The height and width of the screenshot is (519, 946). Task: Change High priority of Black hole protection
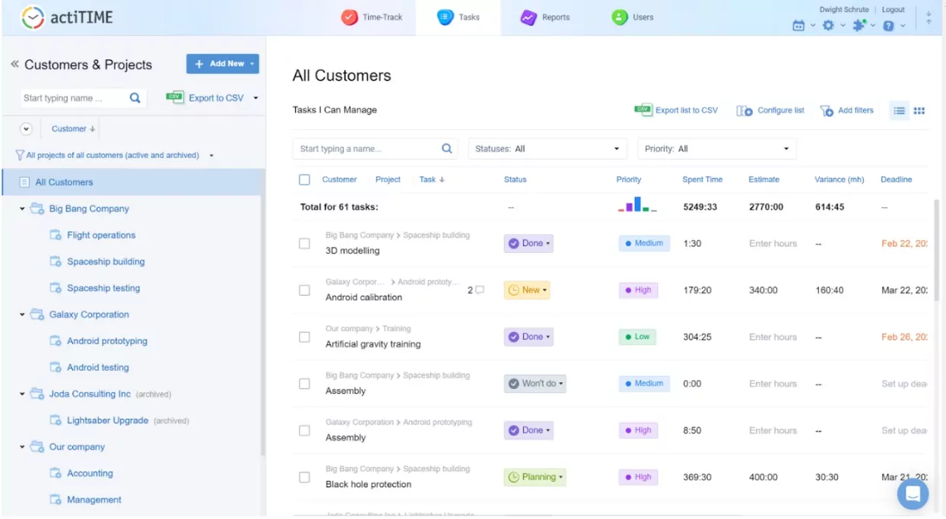[638, 477]
